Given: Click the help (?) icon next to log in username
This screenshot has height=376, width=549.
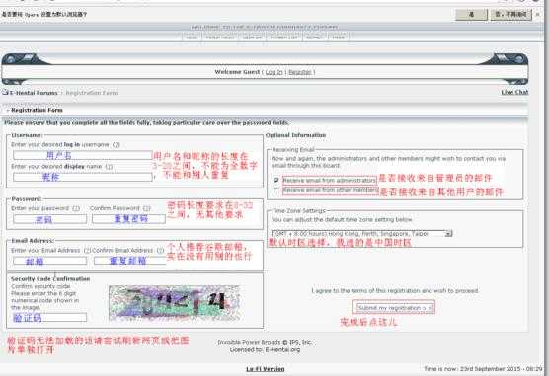Looking at the screenshot, I should click(x=116, y=145).
